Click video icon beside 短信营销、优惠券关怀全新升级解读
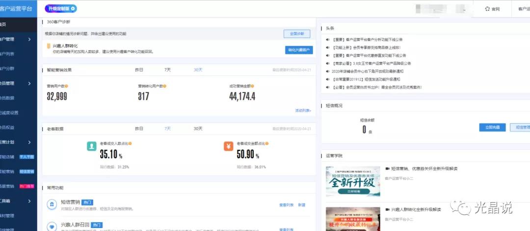530x231 pixels. pos(387,169)
